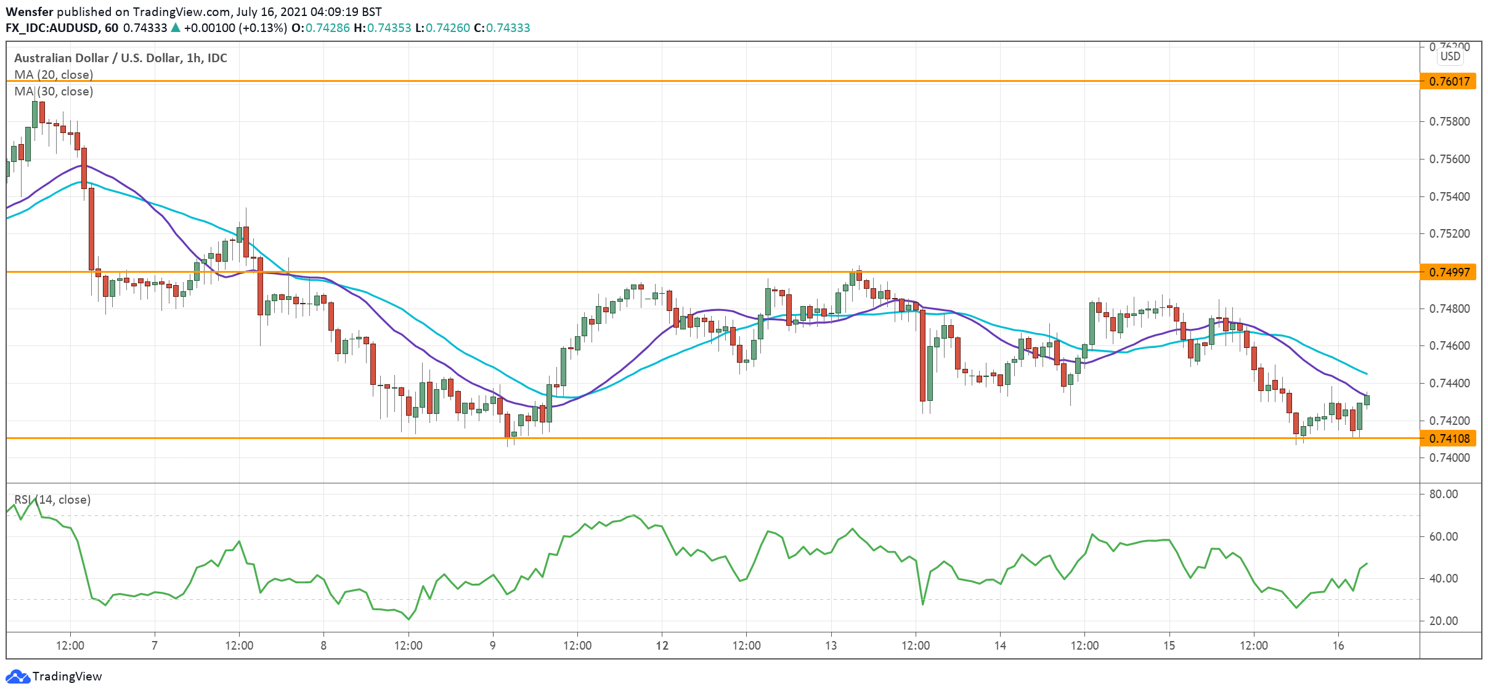Click the 0.74000 level on price scale

pyautogui.click(x=1449, y=458)
